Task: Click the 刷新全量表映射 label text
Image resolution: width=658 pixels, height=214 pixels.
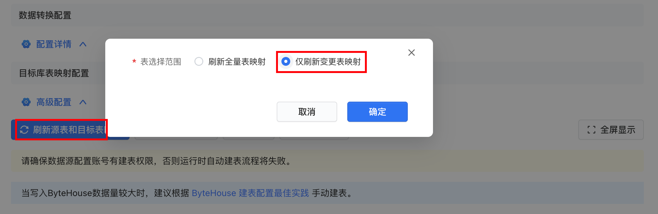Action: (x=237, y=62)
